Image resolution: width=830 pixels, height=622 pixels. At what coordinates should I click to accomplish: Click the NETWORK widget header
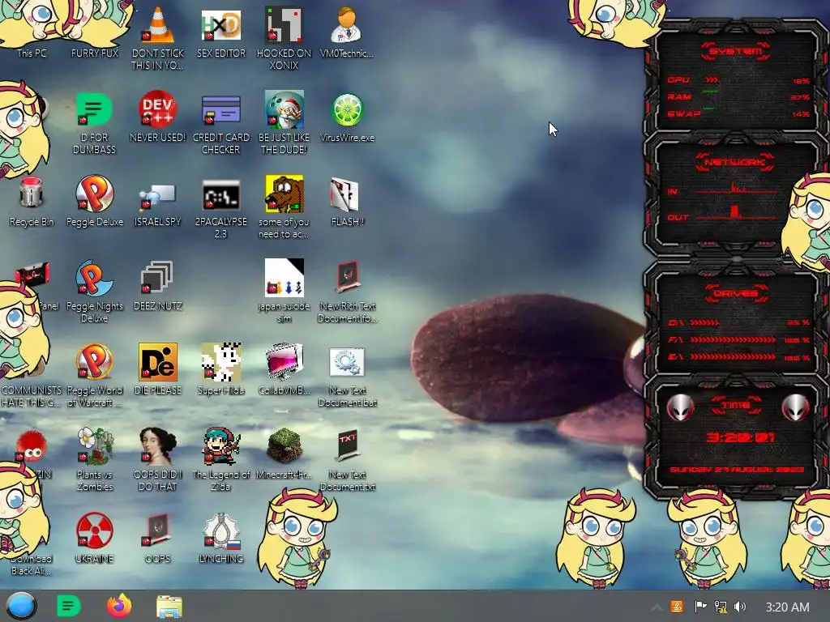734,162
